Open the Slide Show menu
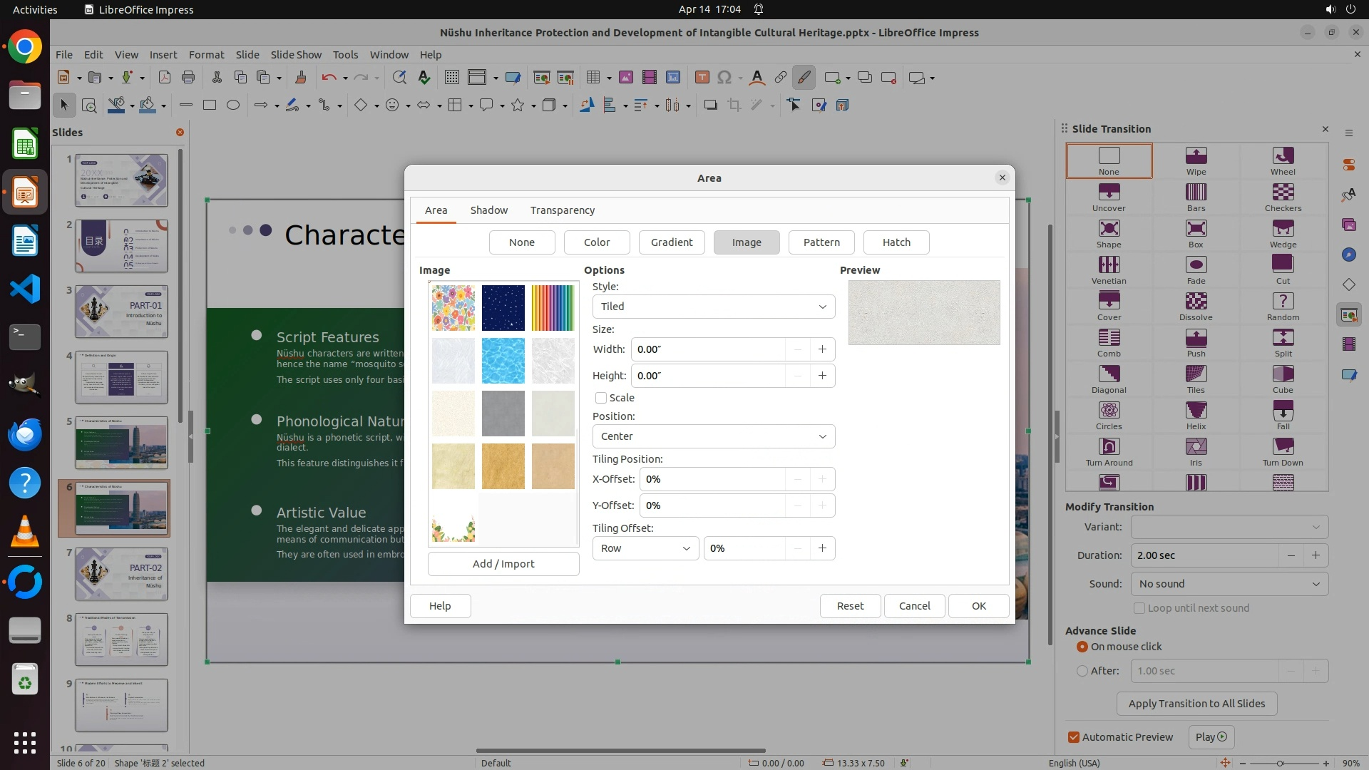The image size is (1369, 770). 296,55
